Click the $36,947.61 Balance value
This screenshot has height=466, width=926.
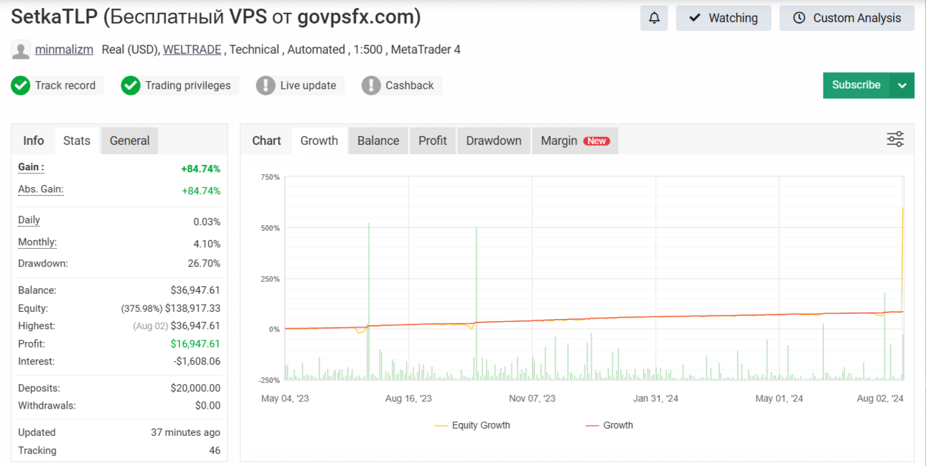pos(195,291)
